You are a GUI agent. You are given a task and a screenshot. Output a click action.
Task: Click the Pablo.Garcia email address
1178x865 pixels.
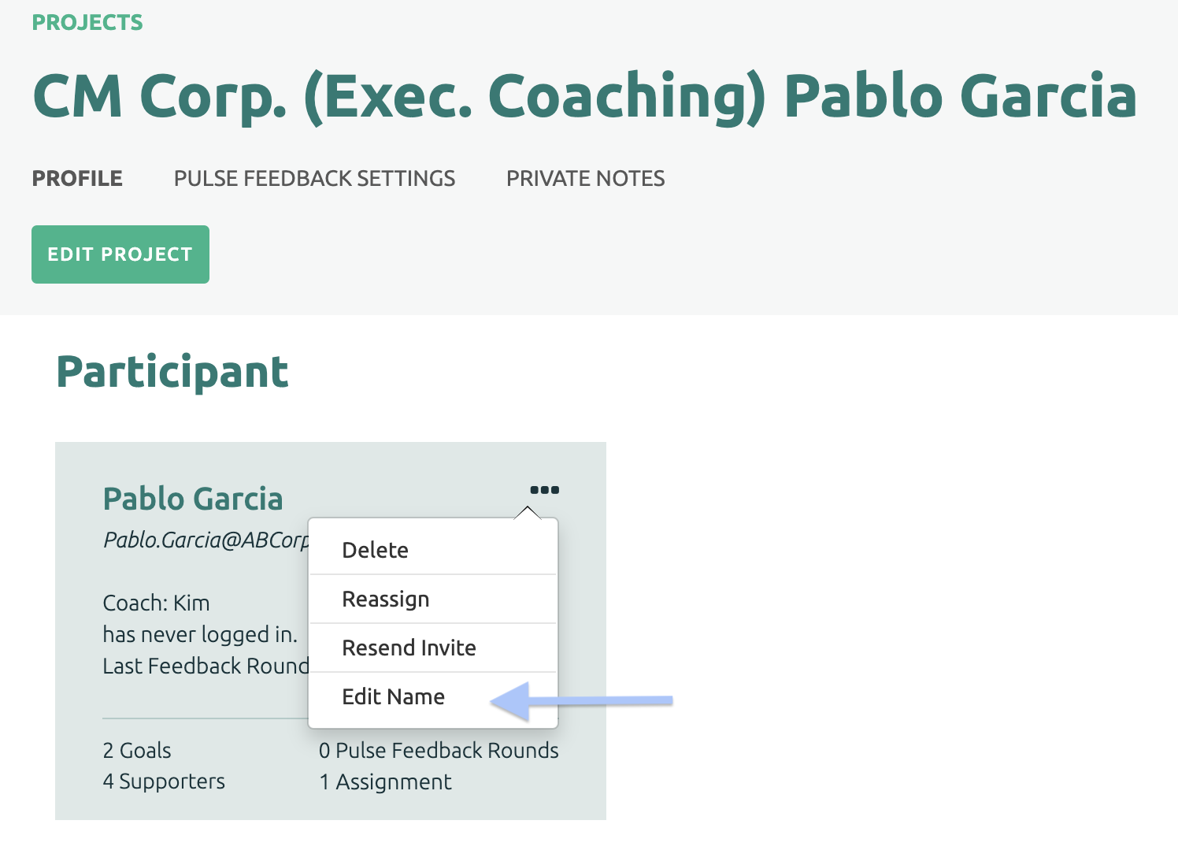[206, 540]
